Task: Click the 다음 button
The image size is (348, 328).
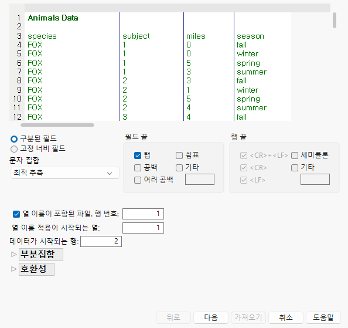Action: pos(211,317)
